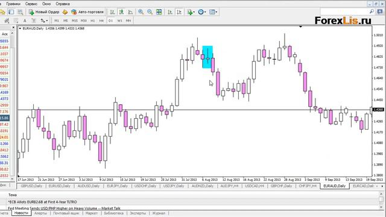Switch to USDCAD,H4 chart tab
This screenshot has height=217, width=386.
click(255, 186)
